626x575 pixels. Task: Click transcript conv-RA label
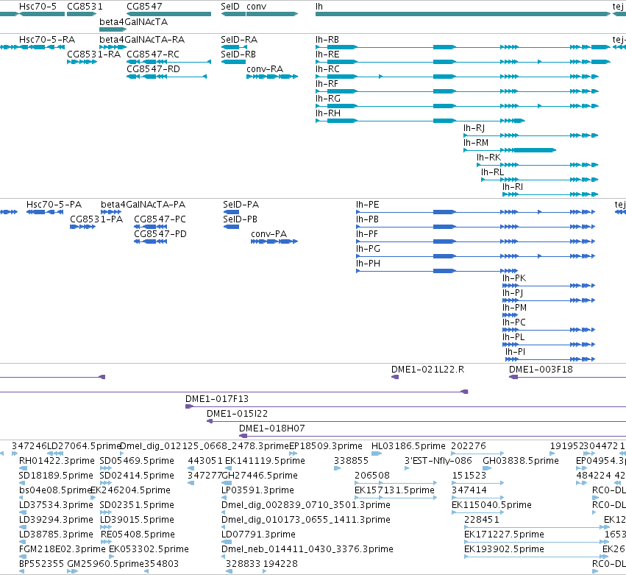pyautogui.click(x=265, y=69)
